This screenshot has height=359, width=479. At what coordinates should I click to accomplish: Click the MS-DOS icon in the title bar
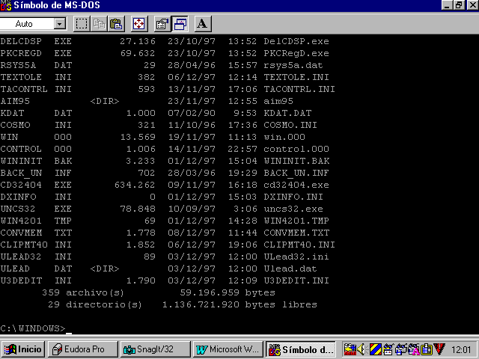[x=5, y=5]
